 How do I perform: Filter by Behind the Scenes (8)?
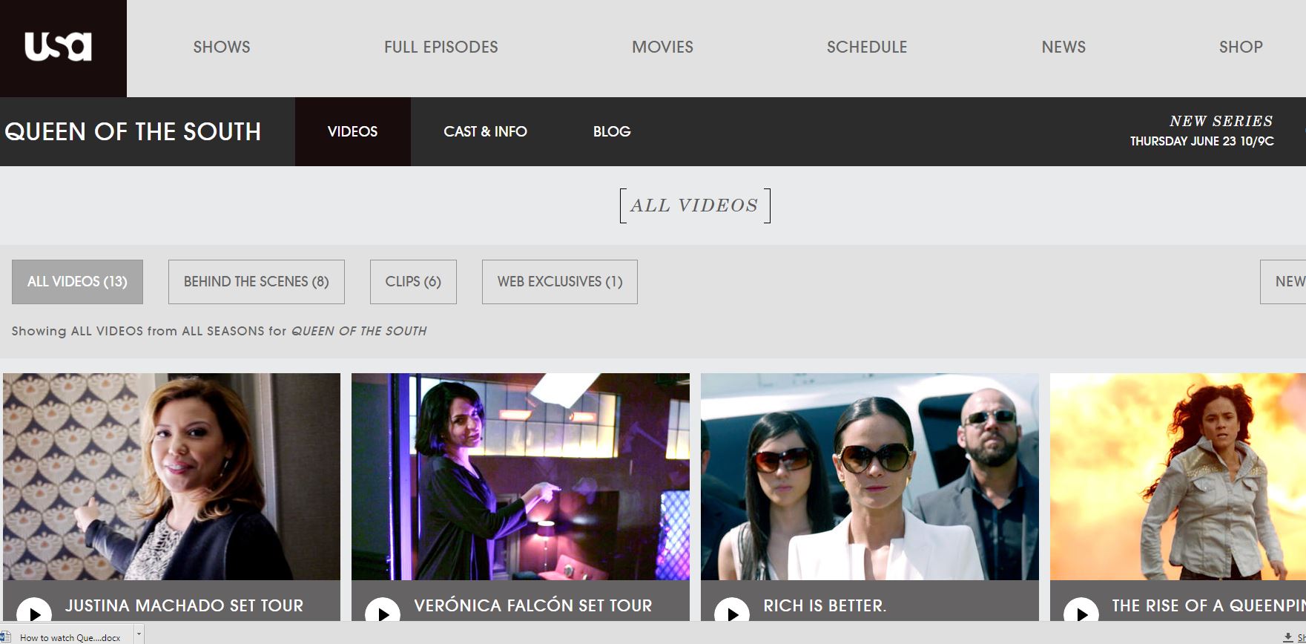coord(257,282)
